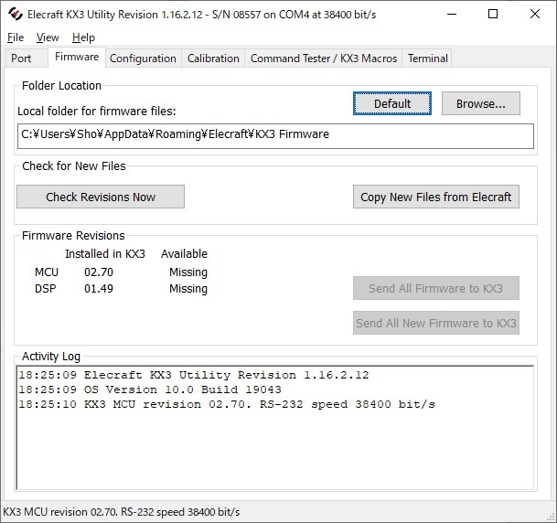Open the Help menu
The width and height of the screenshot is (557, 523).
pyautogui.click(x=83, y=37)
